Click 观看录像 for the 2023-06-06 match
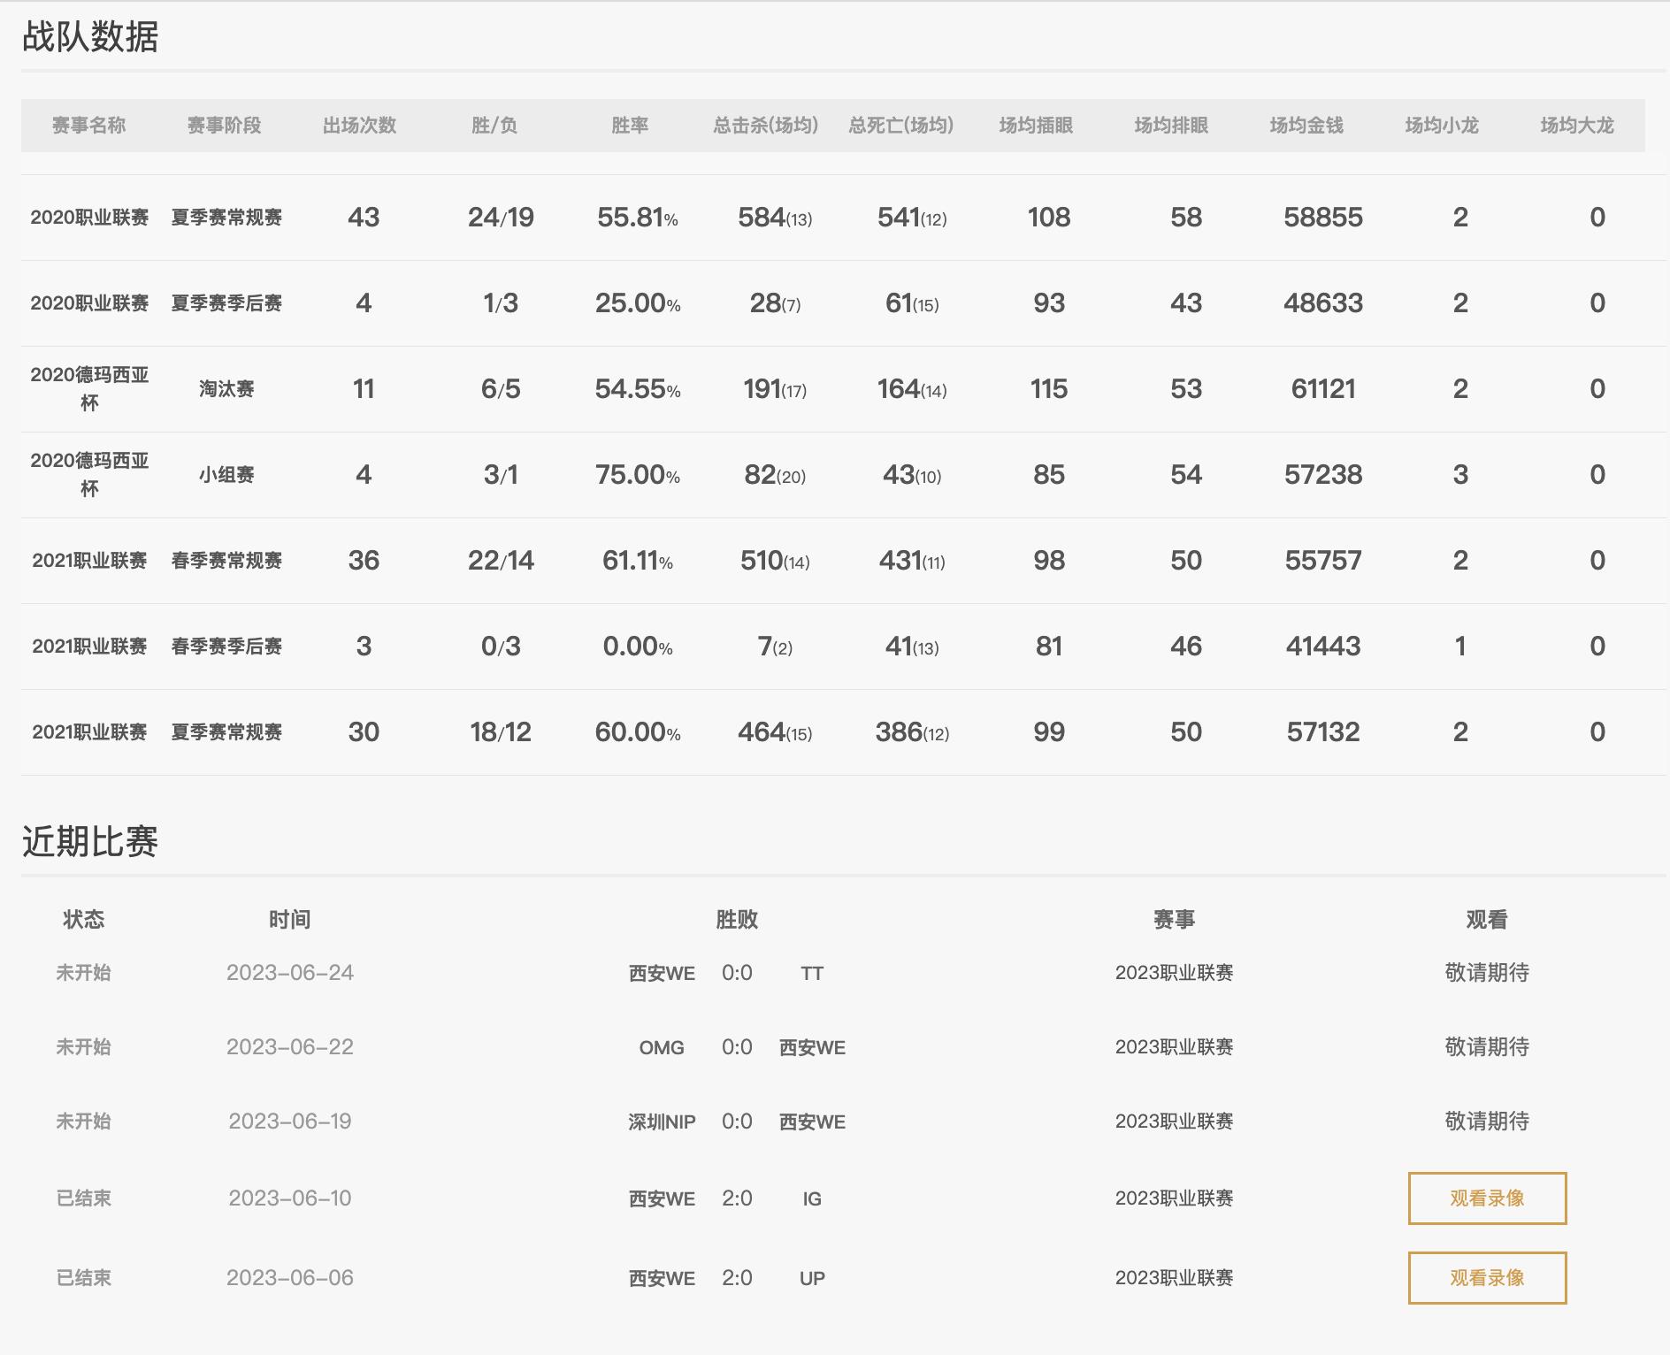Image resolution: width=1670 pixels, height=1355 pixels. pyautogui.click(x=1485, y=1277)
